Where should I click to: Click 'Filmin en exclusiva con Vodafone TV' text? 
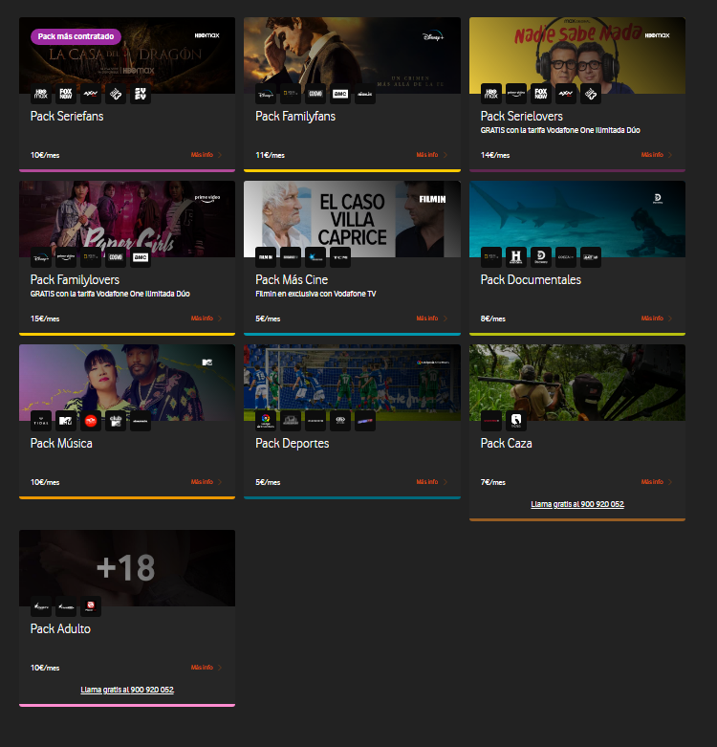point(315,294)
